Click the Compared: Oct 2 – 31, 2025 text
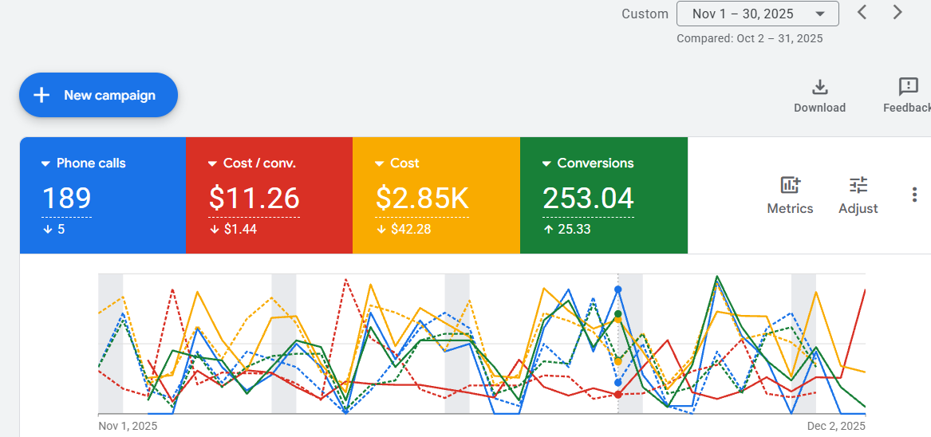 tap(749, 38)
